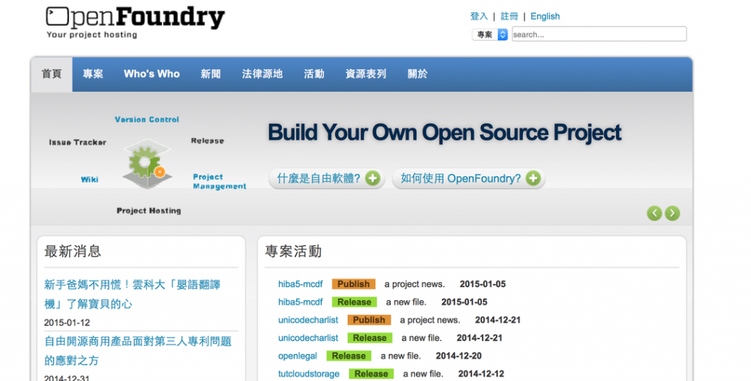Open the openlegal project link
751x381 pixels.
click(x=298, y=355)
